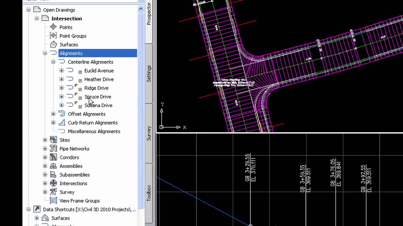Click profile label GB 3+76.05
This screenshot has height=226, width=403.
click(x=333, y=173)
